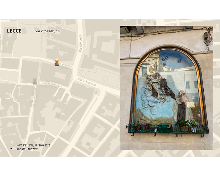The image size is (220, 176).
Task: Select the 'Via Vito Fazzi, 10' address label
Action: [x=47, y=31]
